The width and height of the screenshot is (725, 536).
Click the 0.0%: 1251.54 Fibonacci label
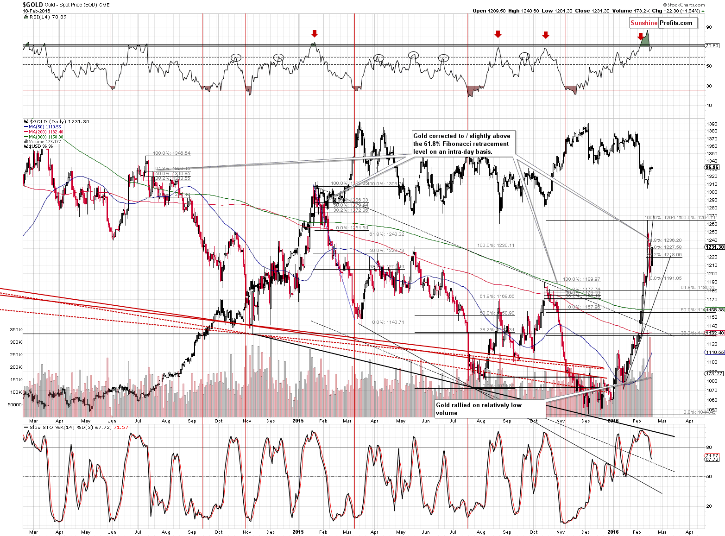tap(352, 228)
